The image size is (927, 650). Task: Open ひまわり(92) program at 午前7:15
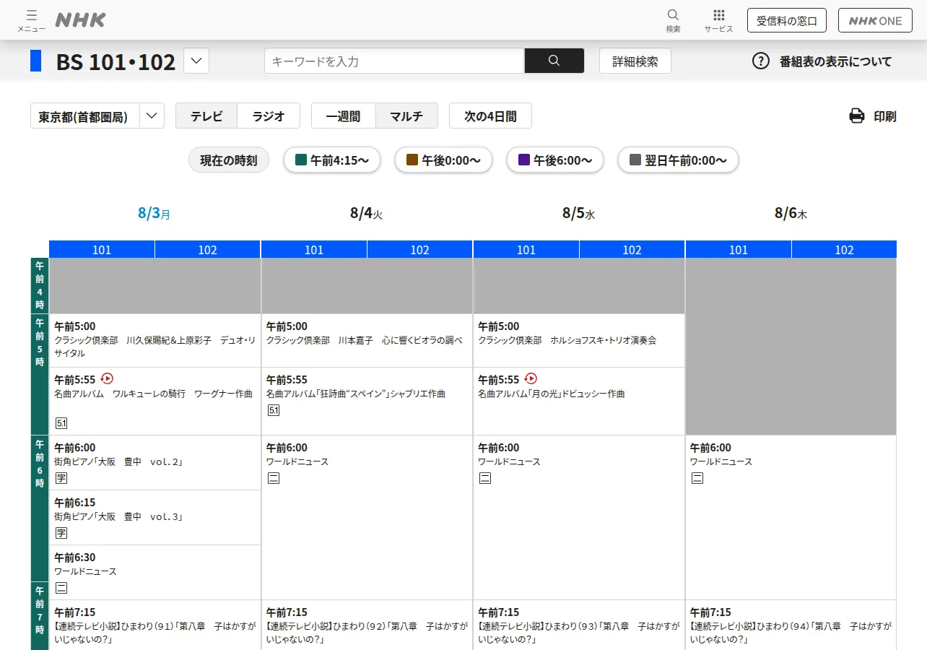pos(367,625)
